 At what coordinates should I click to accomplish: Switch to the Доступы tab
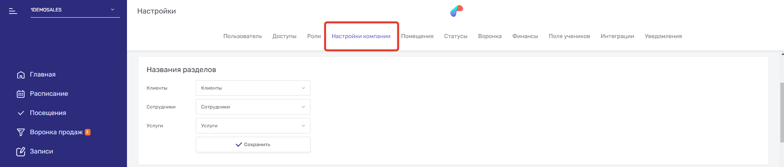pos(284,36)
